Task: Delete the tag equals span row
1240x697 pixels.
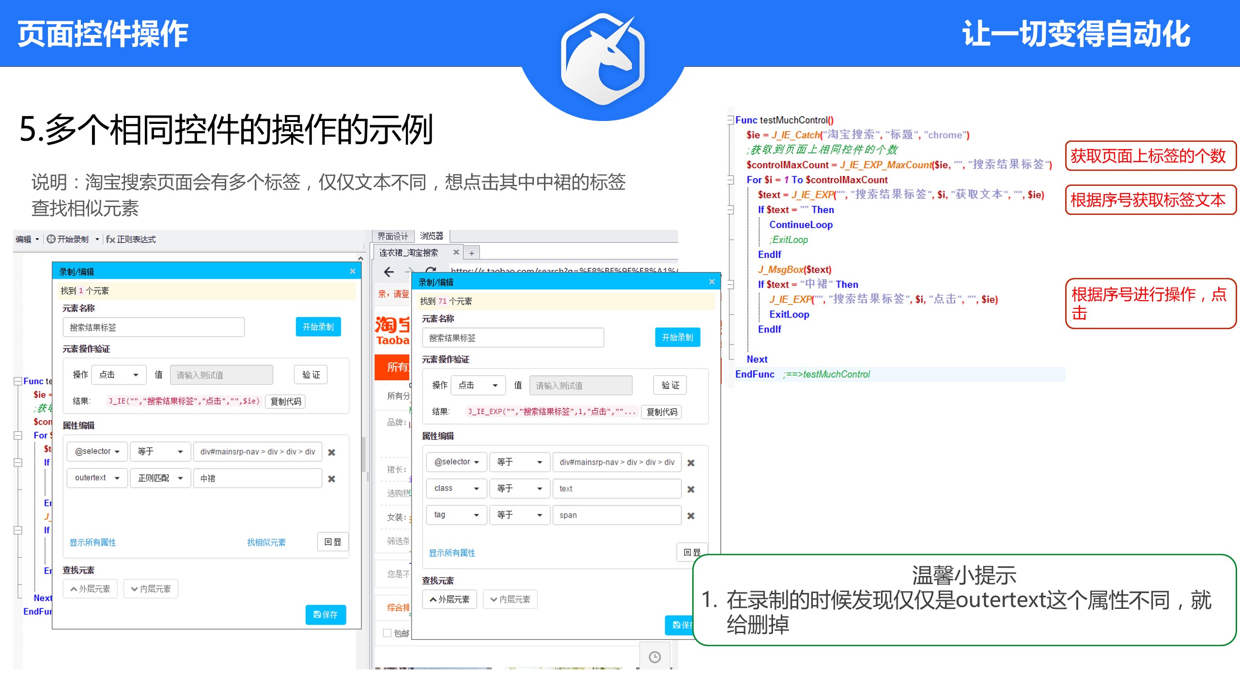Action: [x=691, y=516]
